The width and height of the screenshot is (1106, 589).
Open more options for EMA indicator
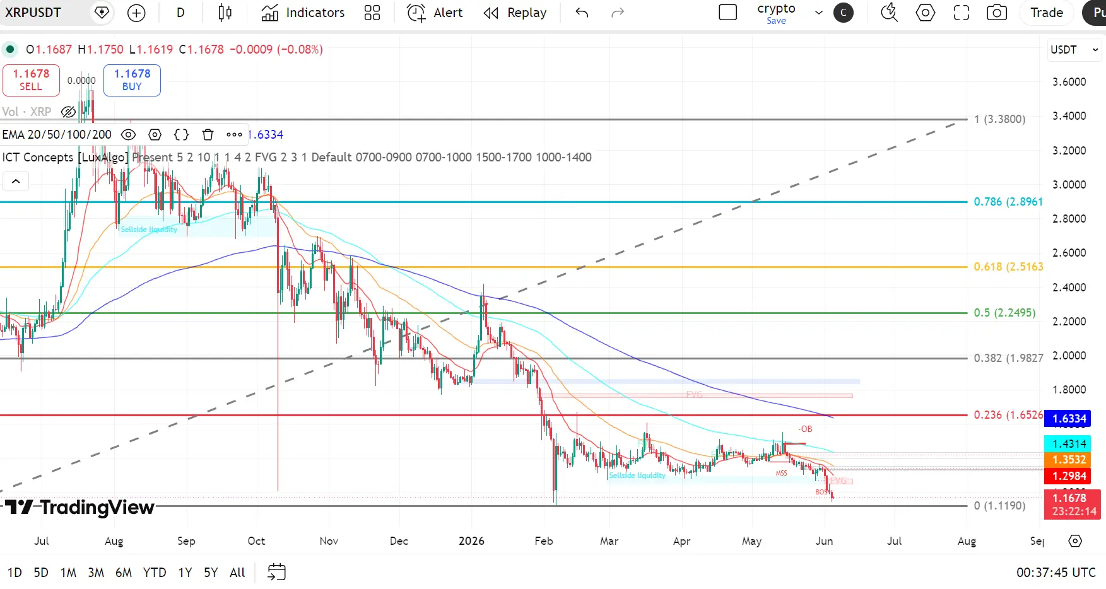[x=234, y=134]
